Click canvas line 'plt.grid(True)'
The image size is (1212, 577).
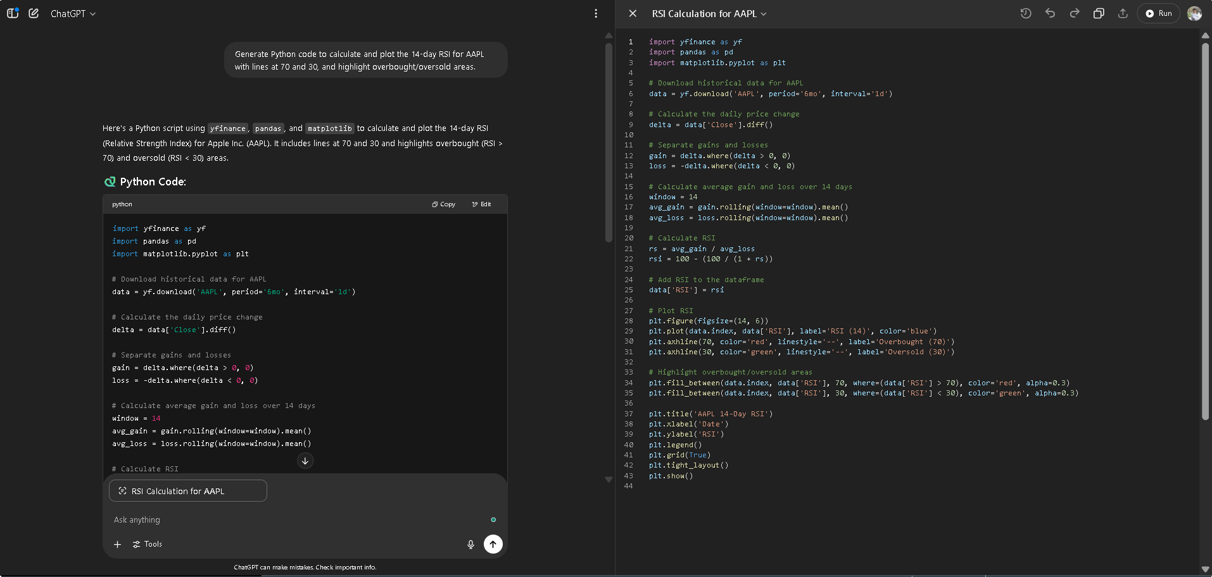coord(679,455)
